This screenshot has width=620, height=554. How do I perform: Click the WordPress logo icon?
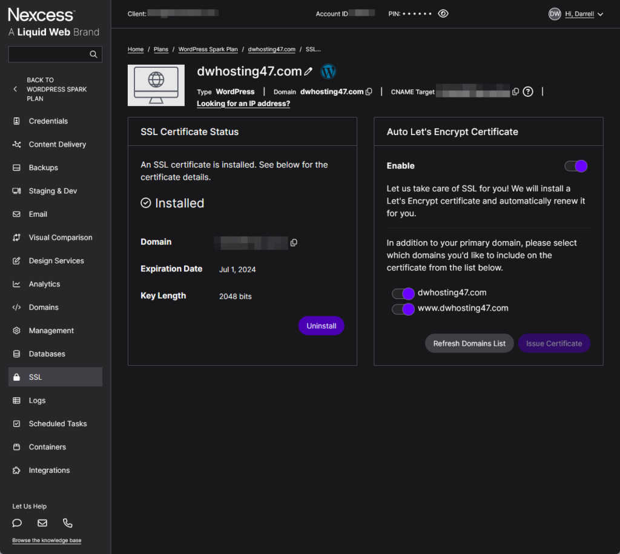(328, 71)
